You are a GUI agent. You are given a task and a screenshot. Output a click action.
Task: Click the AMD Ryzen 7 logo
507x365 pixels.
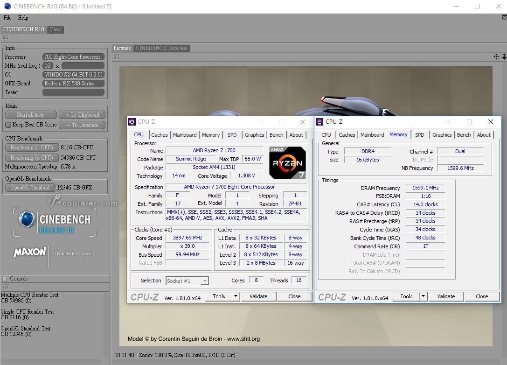287,163
